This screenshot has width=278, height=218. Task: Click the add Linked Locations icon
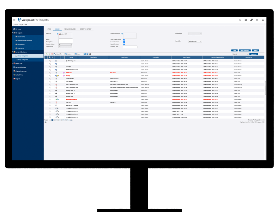coord(122,34)
